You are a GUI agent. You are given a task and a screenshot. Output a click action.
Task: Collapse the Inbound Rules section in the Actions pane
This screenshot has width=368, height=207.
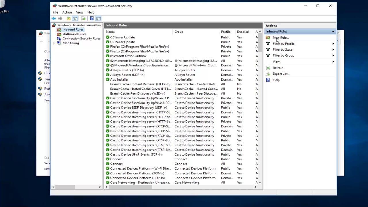point(333,32)
